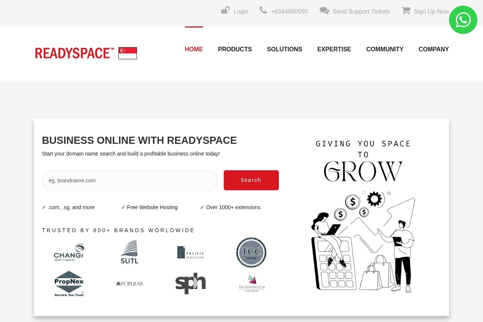Select the HOME tab
This screenshot has height=322, width=483.
click(x=194, y=49)
